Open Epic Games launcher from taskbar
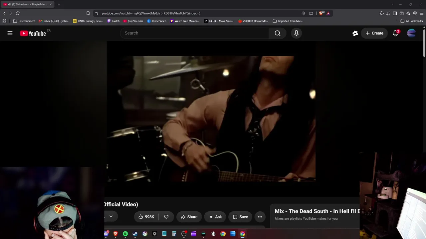This screenshot has height=239, width=426. [x=154, y=234]
